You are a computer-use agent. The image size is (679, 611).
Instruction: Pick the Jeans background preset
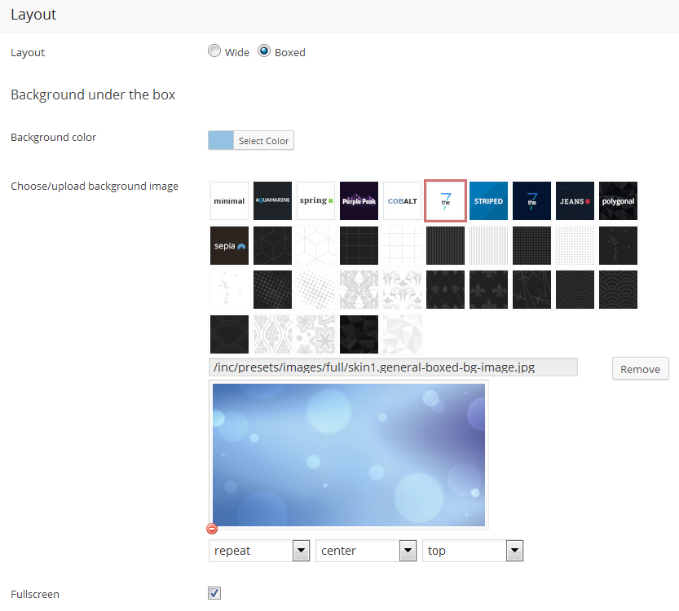[x=575, y=200]
